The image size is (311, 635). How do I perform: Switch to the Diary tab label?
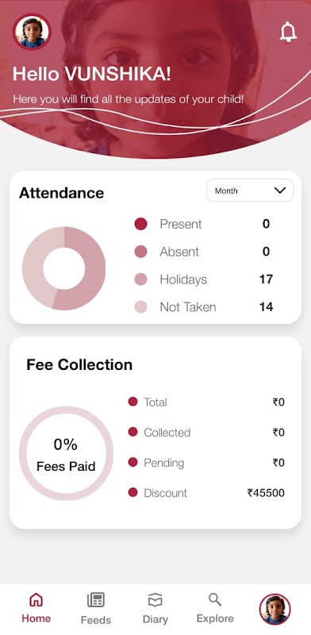click(x=155, y=620)
